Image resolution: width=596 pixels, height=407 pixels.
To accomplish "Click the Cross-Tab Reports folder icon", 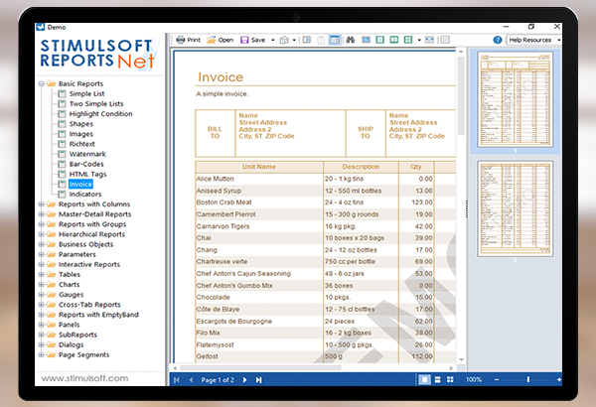I will 51,305.
